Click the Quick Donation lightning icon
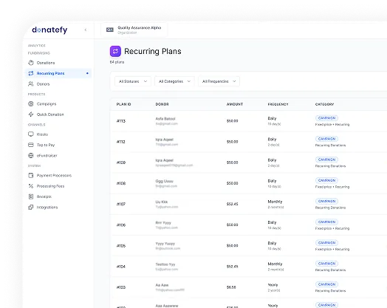Image resolution: width=387 pixels, height=308 pixels. (x=31, y=114)
